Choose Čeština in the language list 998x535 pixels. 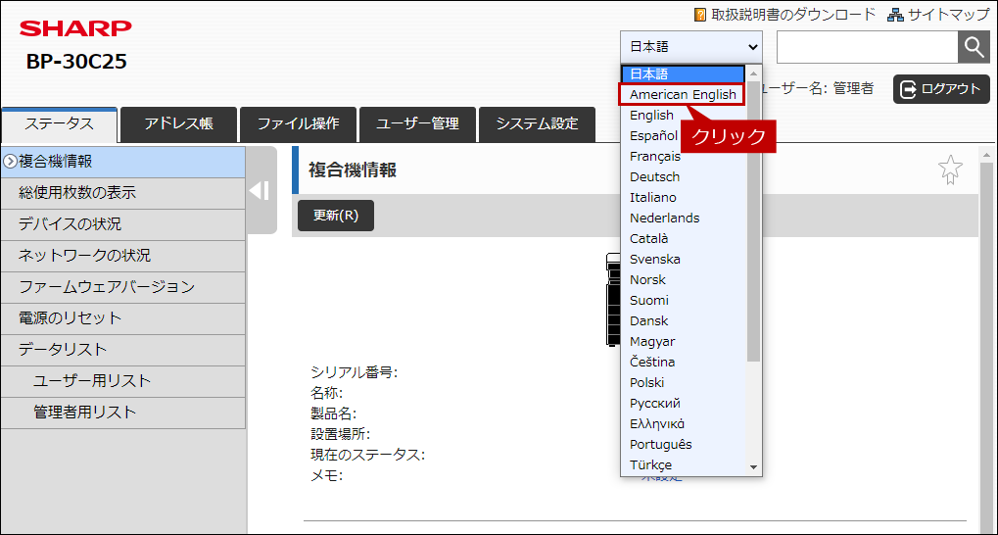click(x=683, y=362)
